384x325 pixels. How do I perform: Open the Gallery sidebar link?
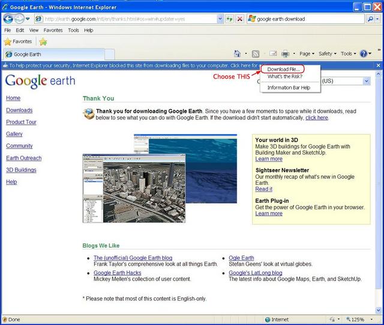coord(14,134)
